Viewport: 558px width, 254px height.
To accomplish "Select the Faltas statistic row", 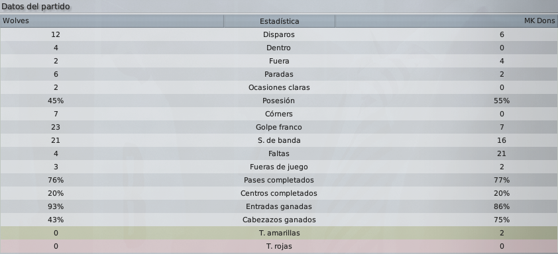I will point(279,153).
